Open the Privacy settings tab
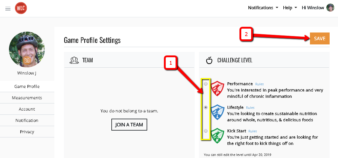Image resolution: width=338 pixels, height=158 pixels. pyautogui.click(x=27, y=132)
